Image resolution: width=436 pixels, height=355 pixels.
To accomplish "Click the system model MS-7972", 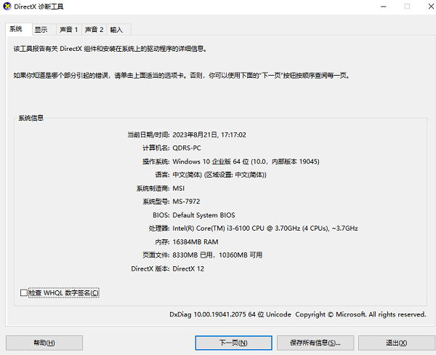I will click(186, 202).
